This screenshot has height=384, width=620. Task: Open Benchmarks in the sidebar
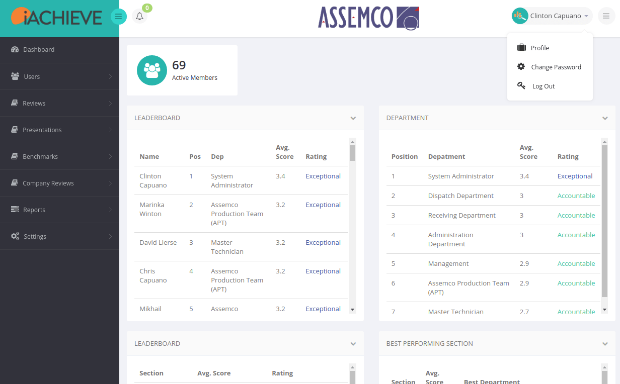pyautogui.click(x=59, y=156)
